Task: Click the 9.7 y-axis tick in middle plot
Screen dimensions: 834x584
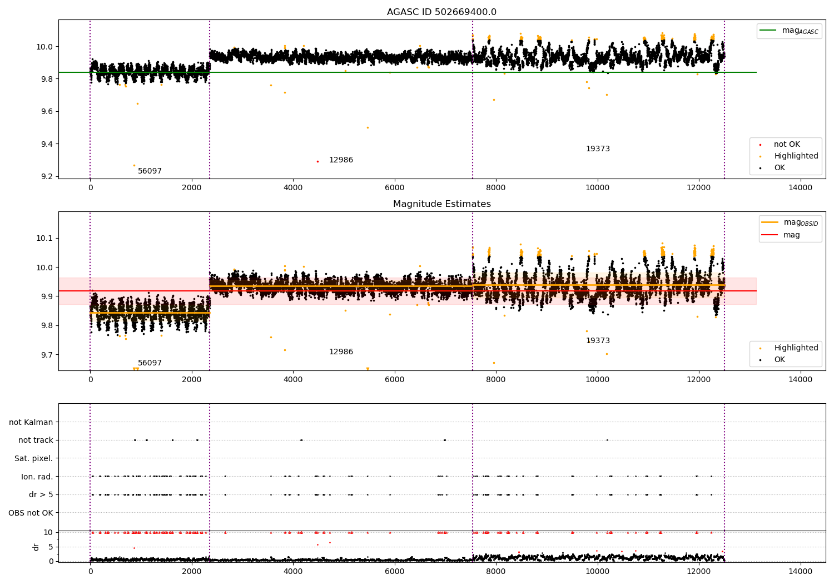Action: pyautogui.click(x=47, y=355)
